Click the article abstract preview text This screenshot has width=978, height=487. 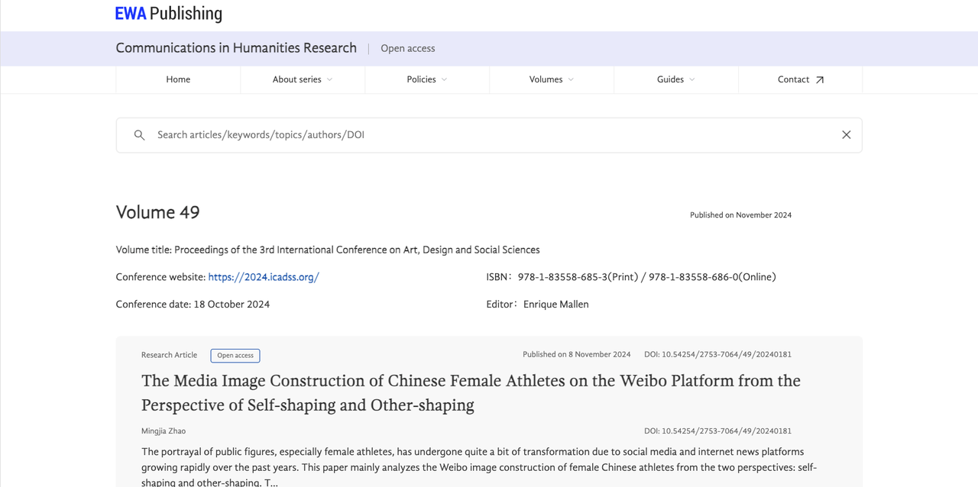click(x=472, y=466)
